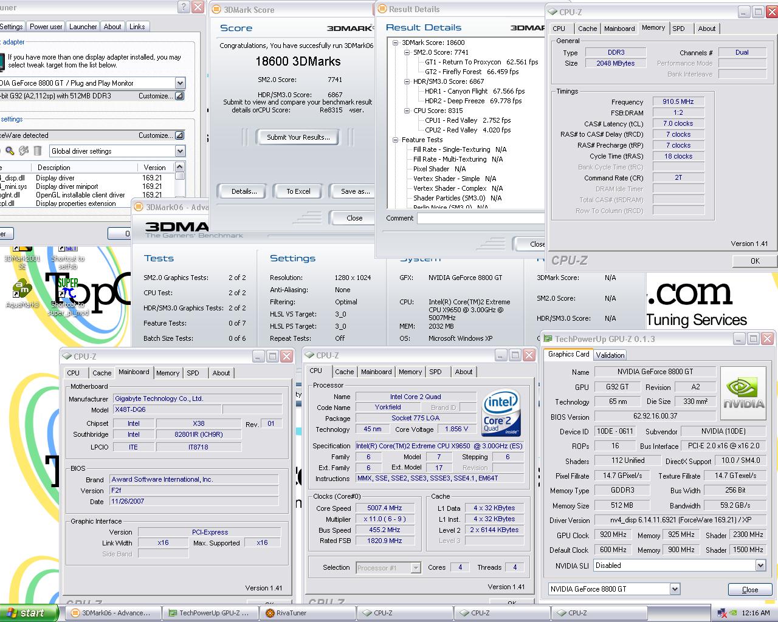The width and height of the screenshot is (778, 622).
Task: Click the BIOS Version 62.92.16.00.37 field
Action: (x=655, y=416)
